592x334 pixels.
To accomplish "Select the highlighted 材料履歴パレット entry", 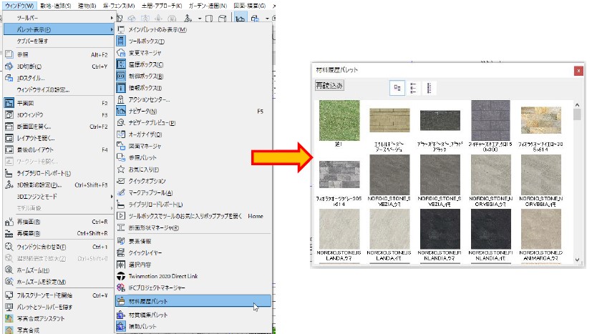I will 193,301.
